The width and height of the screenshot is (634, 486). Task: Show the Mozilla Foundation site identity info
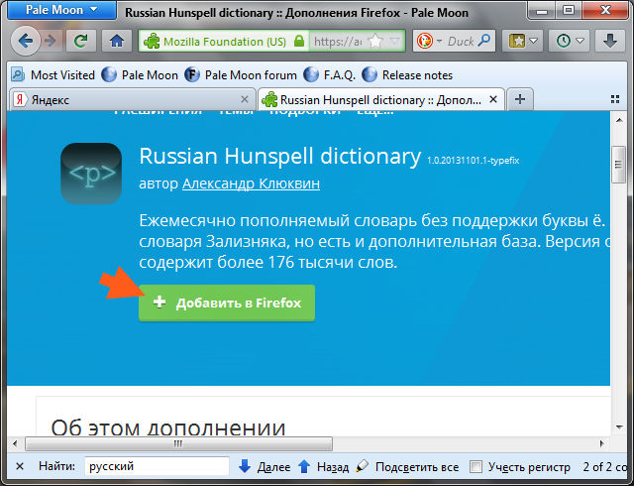click(224, 42)
